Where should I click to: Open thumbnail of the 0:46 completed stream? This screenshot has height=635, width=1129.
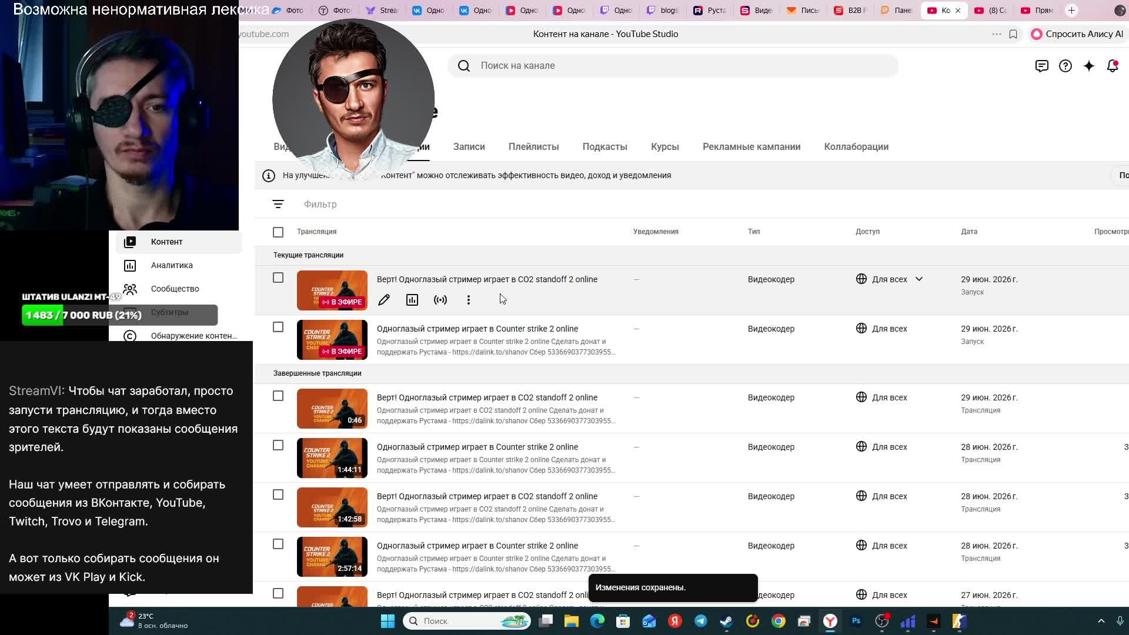[332, 409]
